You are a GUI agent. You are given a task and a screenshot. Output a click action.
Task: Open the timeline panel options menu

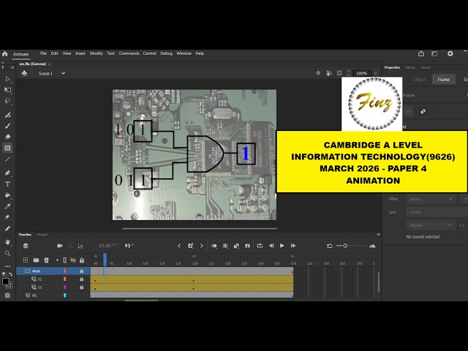378,235
